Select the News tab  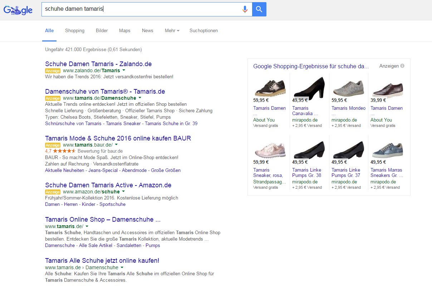(x=148, y=31)
